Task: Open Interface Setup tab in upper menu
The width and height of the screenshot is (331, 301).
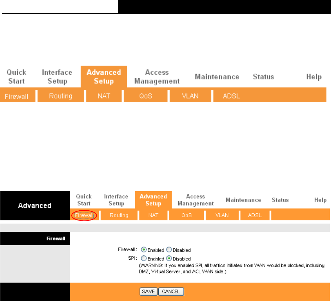Action: pyautogui.click(x=57, y=77)
